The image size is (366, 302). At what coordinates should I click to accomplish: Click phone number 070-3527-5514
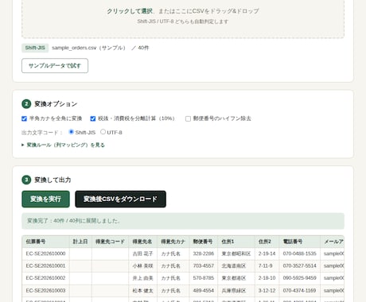[300, 266]
